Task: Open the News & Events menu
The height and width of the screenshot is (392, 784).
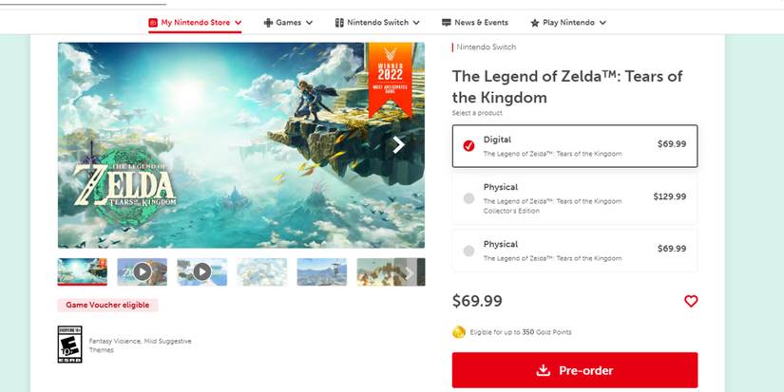Action: 481,23
